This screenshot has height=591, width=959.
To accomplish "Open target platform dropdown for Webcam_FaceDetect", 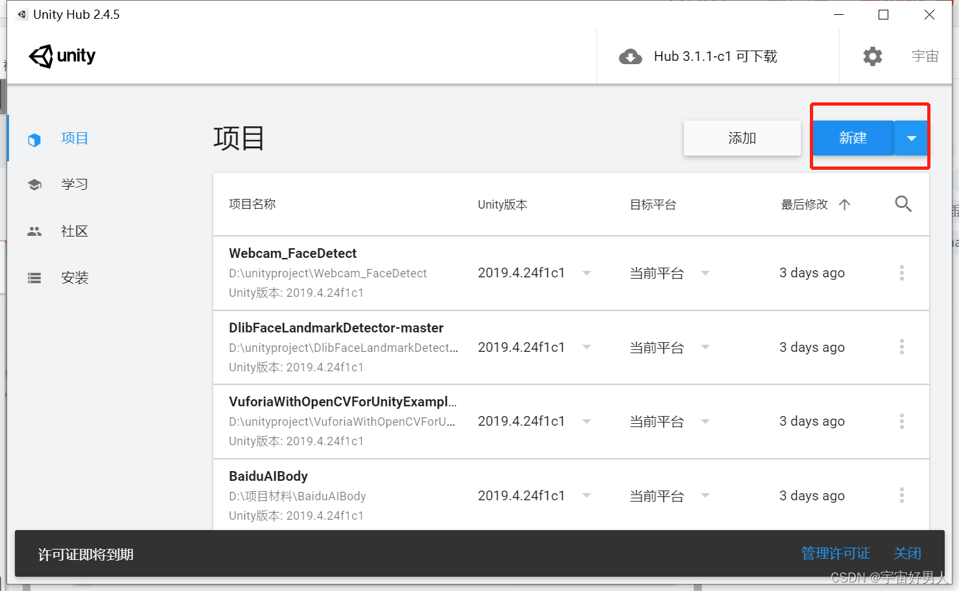I will [x=705, y=273].
